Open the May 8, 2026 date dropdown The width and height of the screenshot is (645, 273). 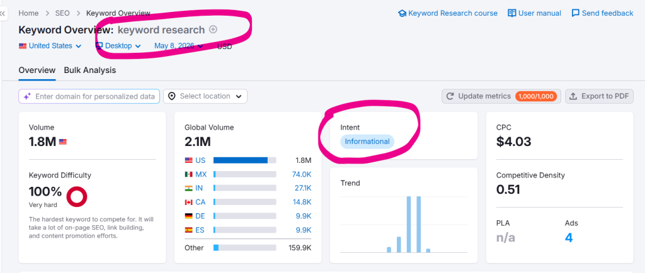[x=179, y=46]
